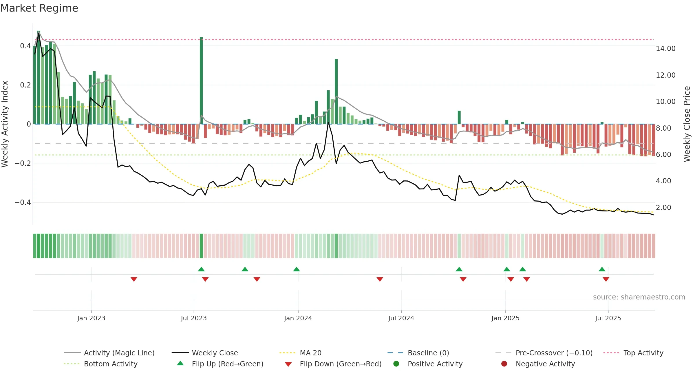Click the 6.00 price axis tick

(x=663, y=154)
